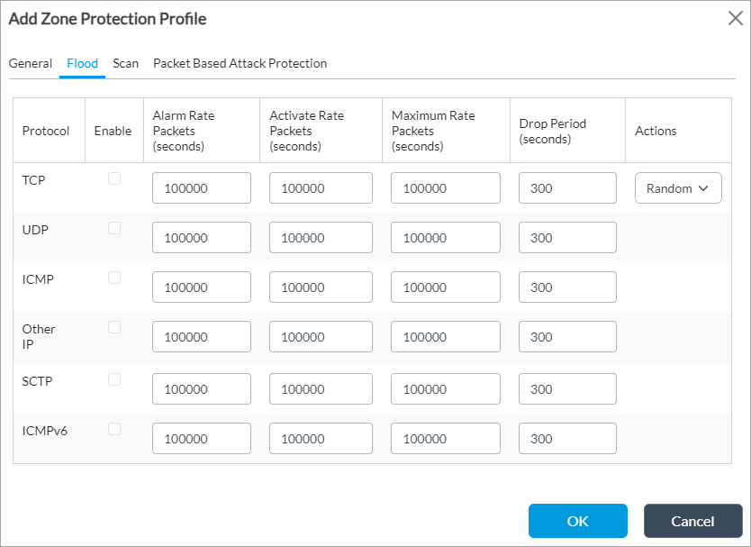This screenshot has height=547, width=751.
Task: Select the TCP Alarm Rate field
Action: pyautogui.click(x=201, y=187)
